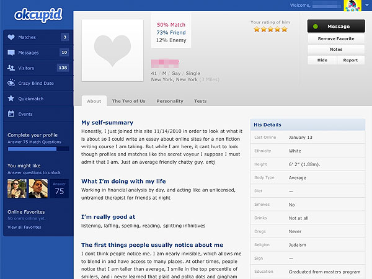This screenshot has width=372, height=279.
Task: Report this profile
Action: pos(350,60)
